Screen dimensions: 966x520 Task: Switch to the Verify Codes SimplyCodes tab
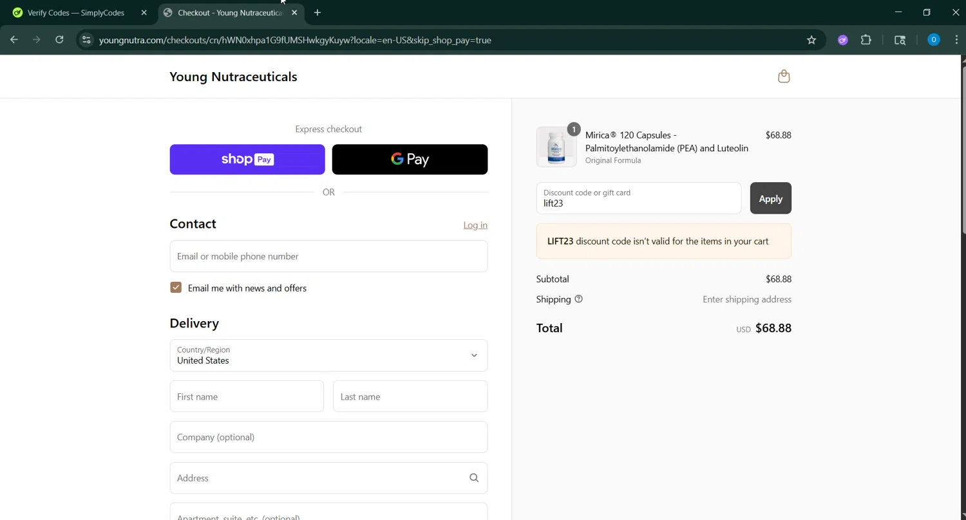point(76,13)
